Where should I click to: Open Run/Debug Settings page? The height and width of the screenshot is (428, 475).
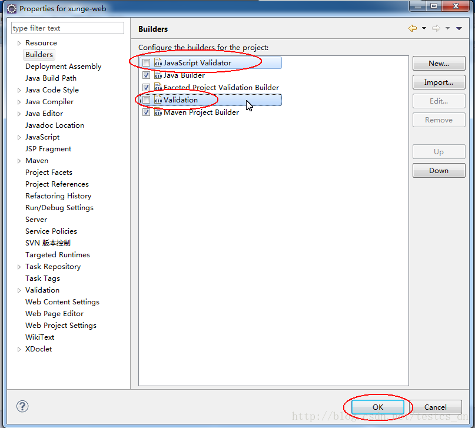[59, 208]
